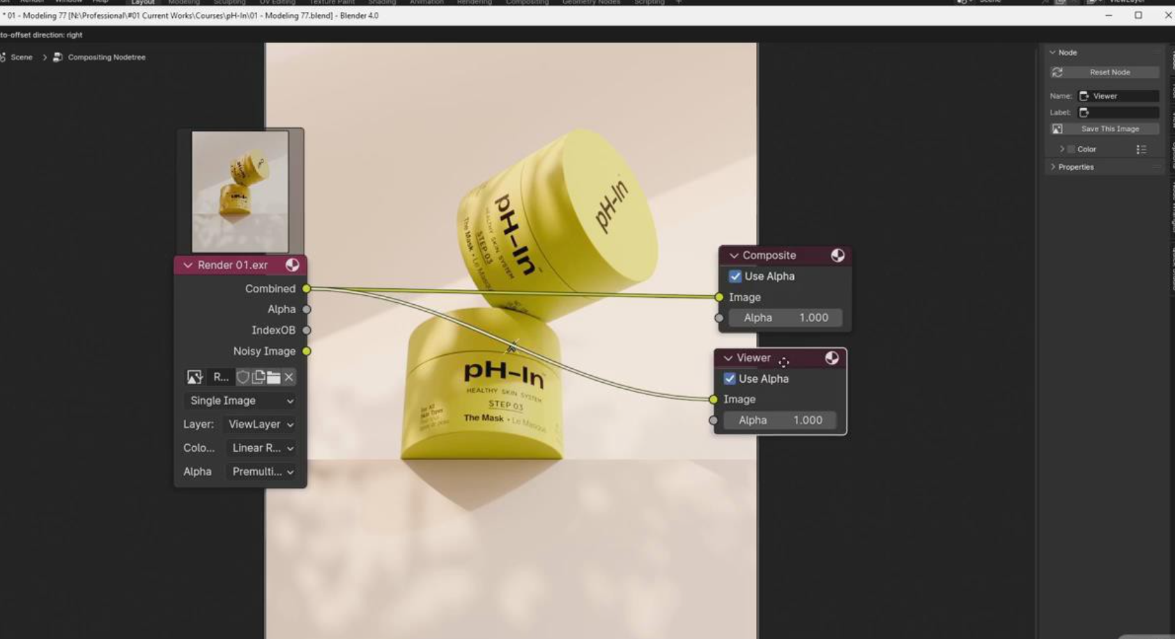Collapse the Viewer node

pos(728,358)
